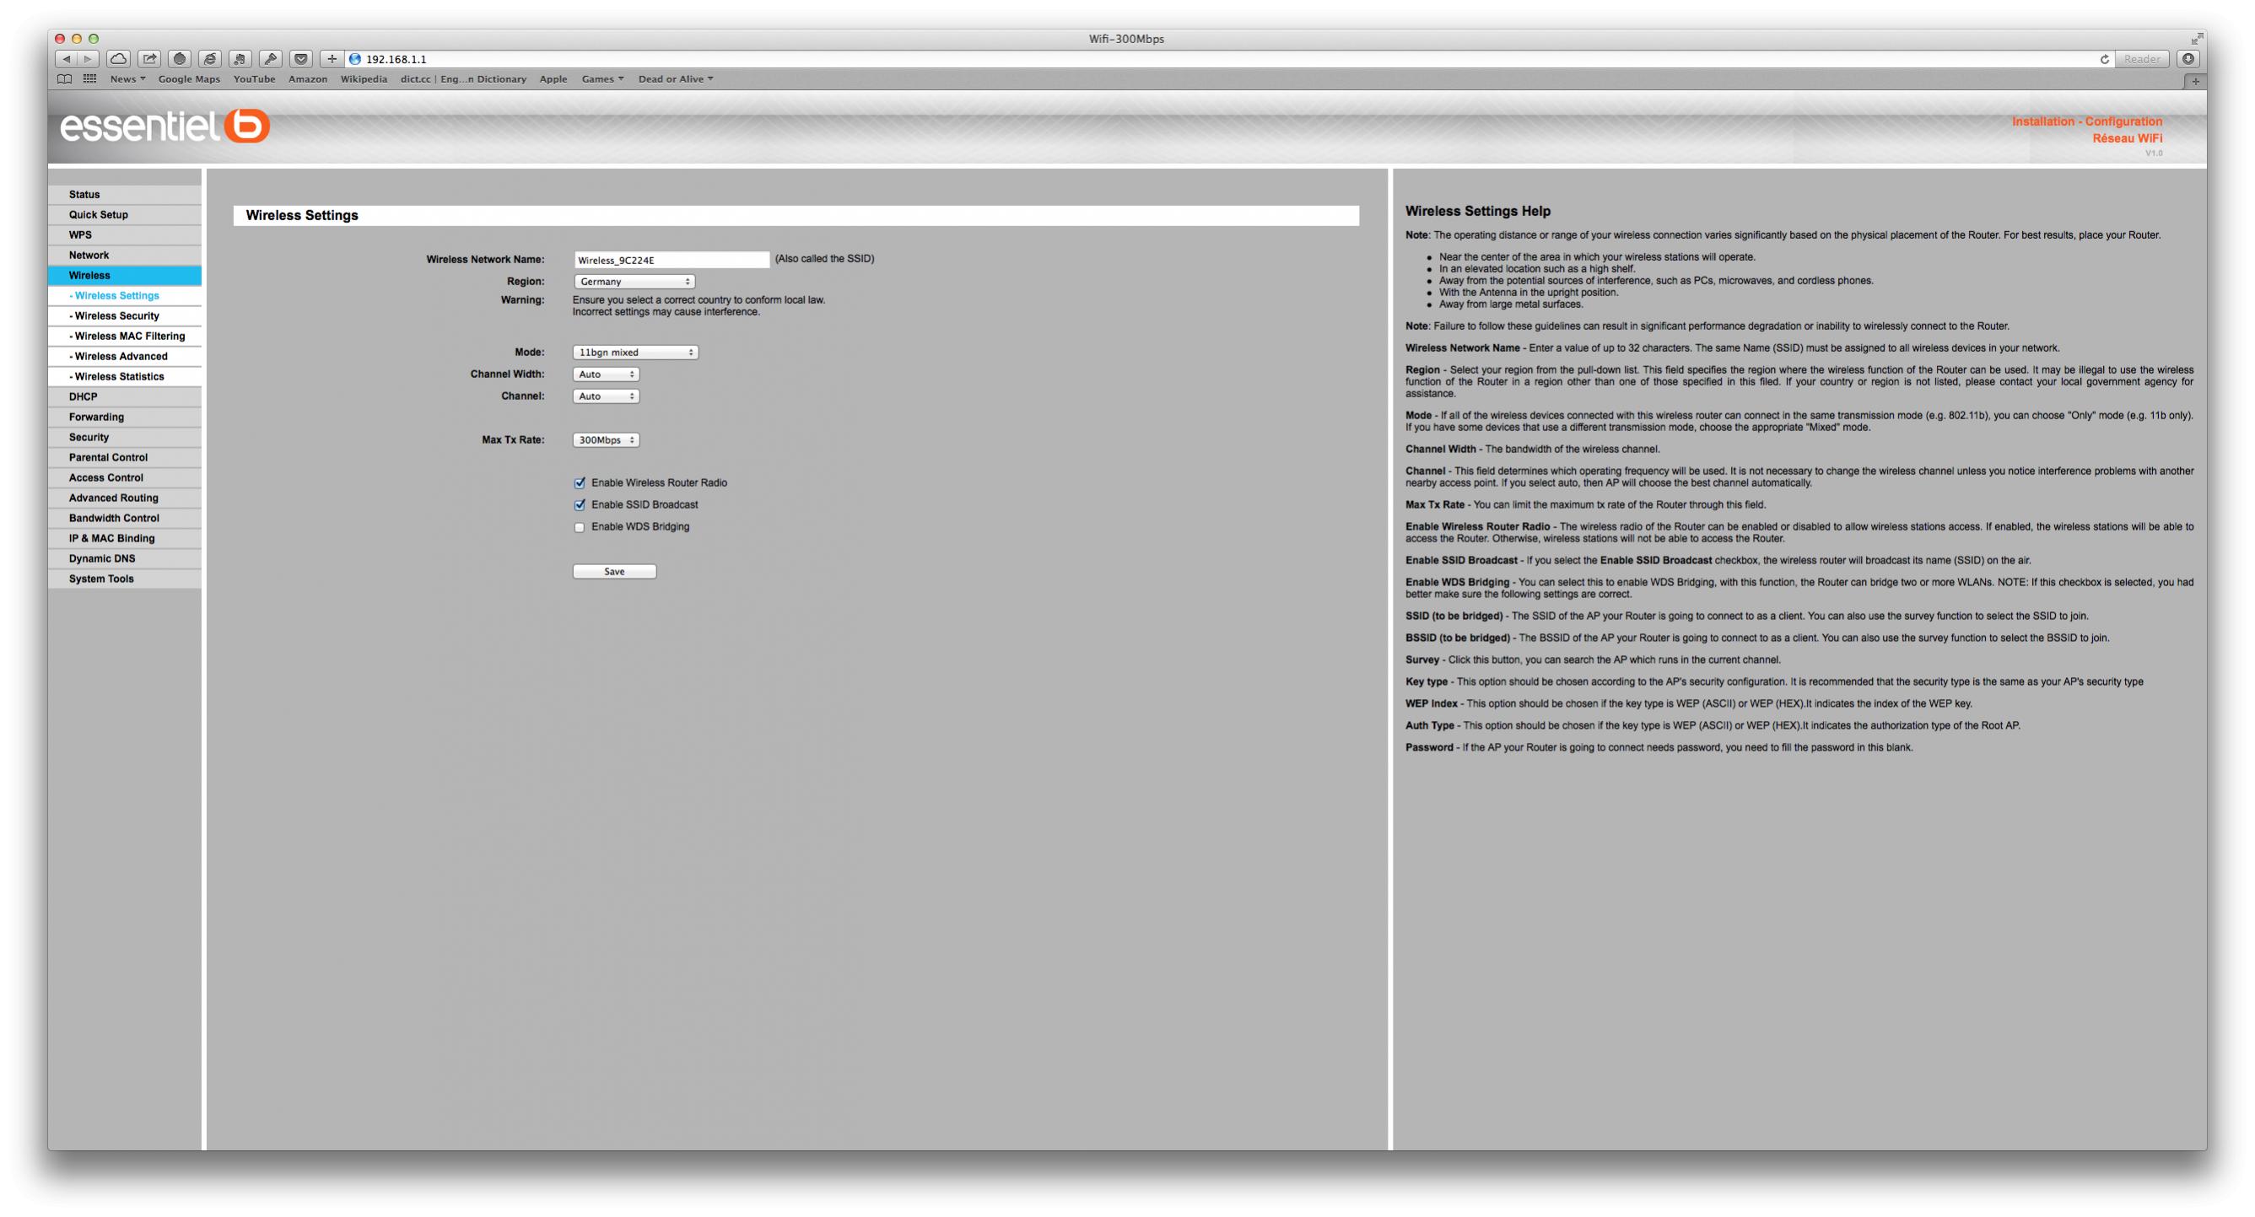Open the DHCP sidebar menu item

(x=84, y=396)
